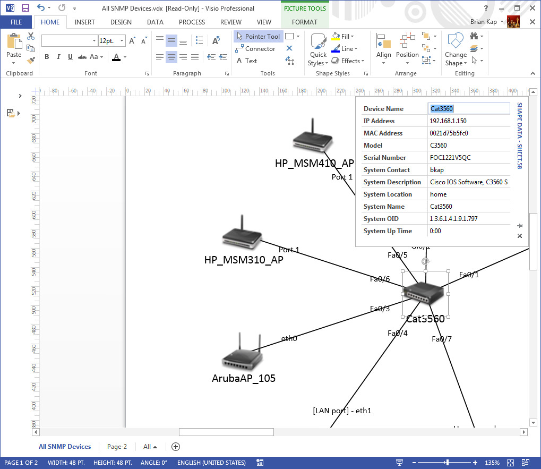Pin the Shape Data panel
The image size is (541, 469).
[520, 226]
